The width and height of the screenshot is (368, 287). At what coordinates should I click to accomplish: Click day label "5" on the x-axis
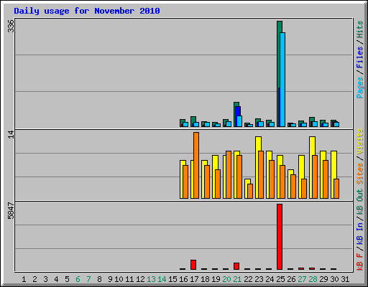click(x=67, y=279)
